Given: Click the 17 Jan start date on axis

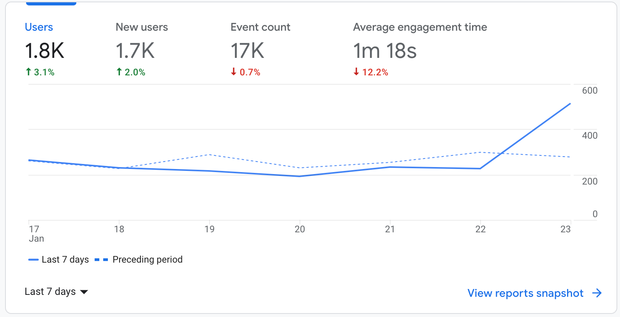Looking at the screenshot, I should point(36,233).
